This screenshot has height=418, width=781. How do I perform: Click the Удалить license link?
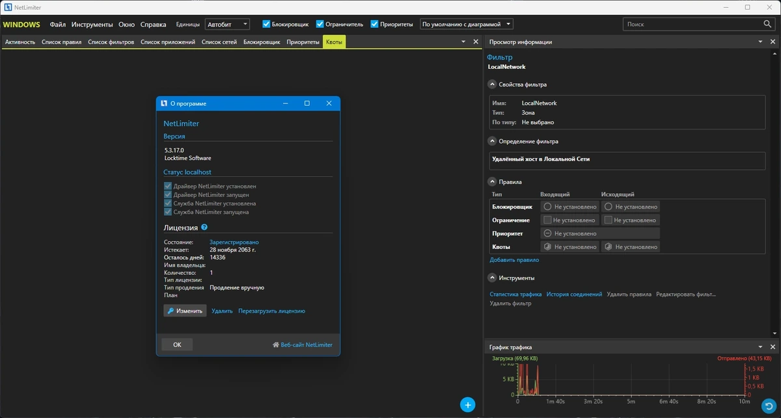(222, 311)
